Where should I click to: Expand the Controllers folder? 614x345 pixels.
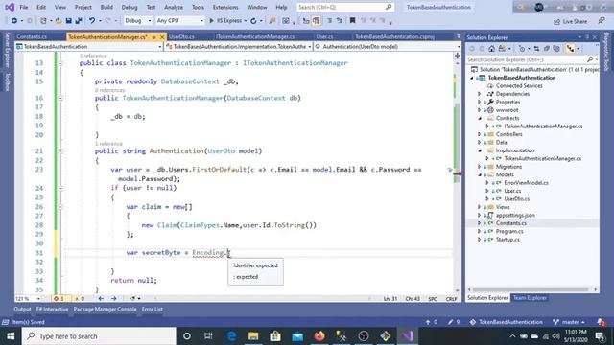(480, 134)
